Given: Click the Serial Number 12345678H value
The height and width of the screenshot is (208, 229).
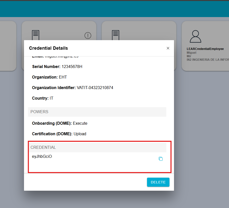Looking at the screenshot, I should pyautogui.click(x=72, y=67).
